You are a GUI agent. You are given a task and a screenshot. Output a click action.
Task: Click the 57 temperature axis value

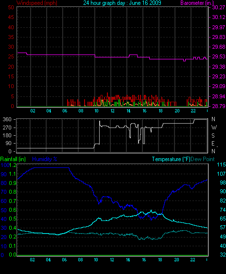[223, 227]
